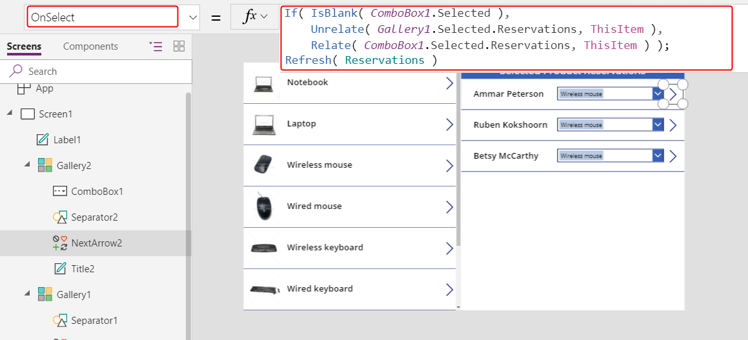This screenshot has height=340, width=748.
Task: Select Gallery1 in the tree view
Action: pyautogui.click(x=74, y=294)
